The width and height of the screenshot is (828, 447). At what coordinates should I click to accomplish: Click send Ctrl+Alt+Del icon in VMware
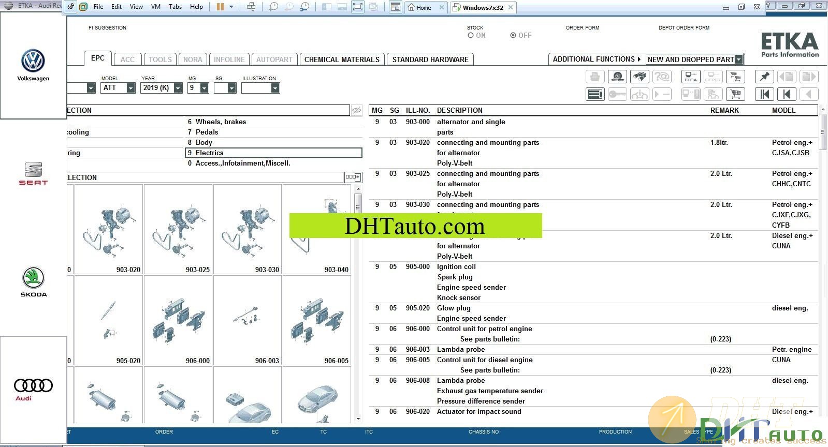pos(251,7)
